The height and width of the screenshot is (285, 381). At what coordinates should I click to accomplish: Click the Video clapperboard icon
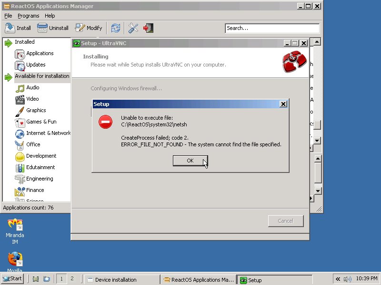[20, 100]
